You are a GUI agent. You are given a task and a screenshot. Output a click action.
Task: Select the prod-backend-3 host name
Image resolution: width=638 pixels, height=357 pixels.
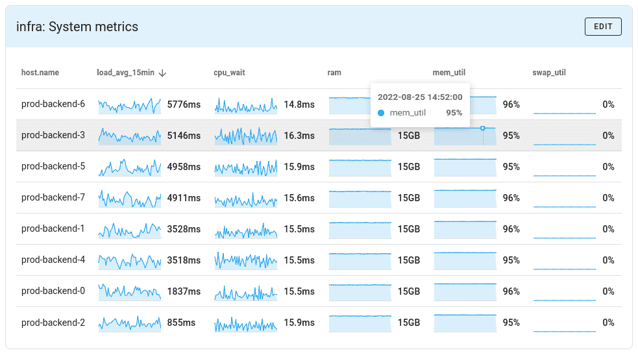(x=53, y=136)
